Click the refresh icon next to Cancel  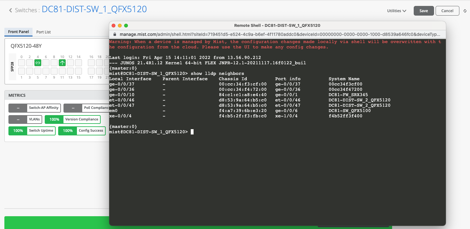pyautogui.click(x=465, y=11)
